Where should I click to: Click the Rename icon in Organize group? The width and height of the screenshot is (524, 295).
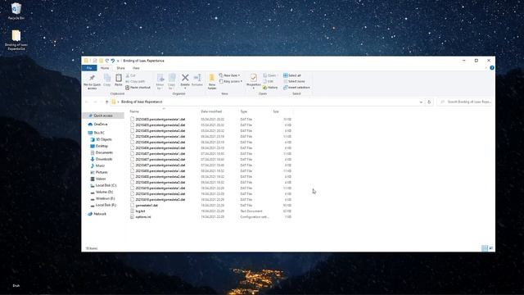[197, 78]
